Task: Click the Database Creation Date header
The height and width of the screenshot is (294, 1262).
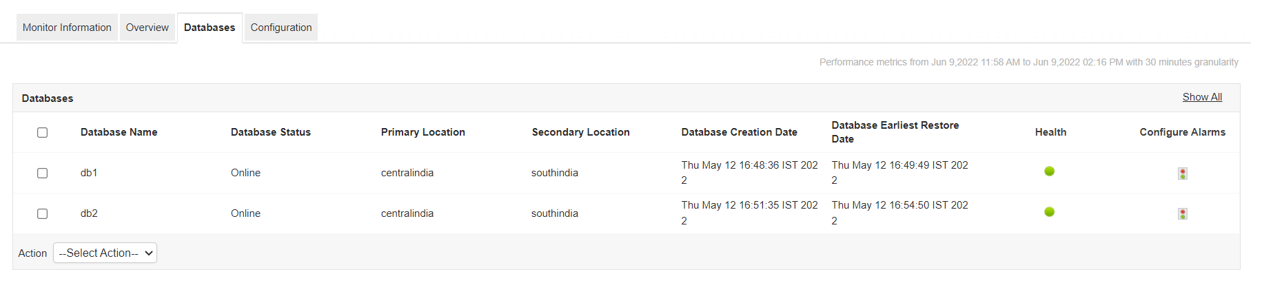Action: pyautogui.click(x=739, y=132)
